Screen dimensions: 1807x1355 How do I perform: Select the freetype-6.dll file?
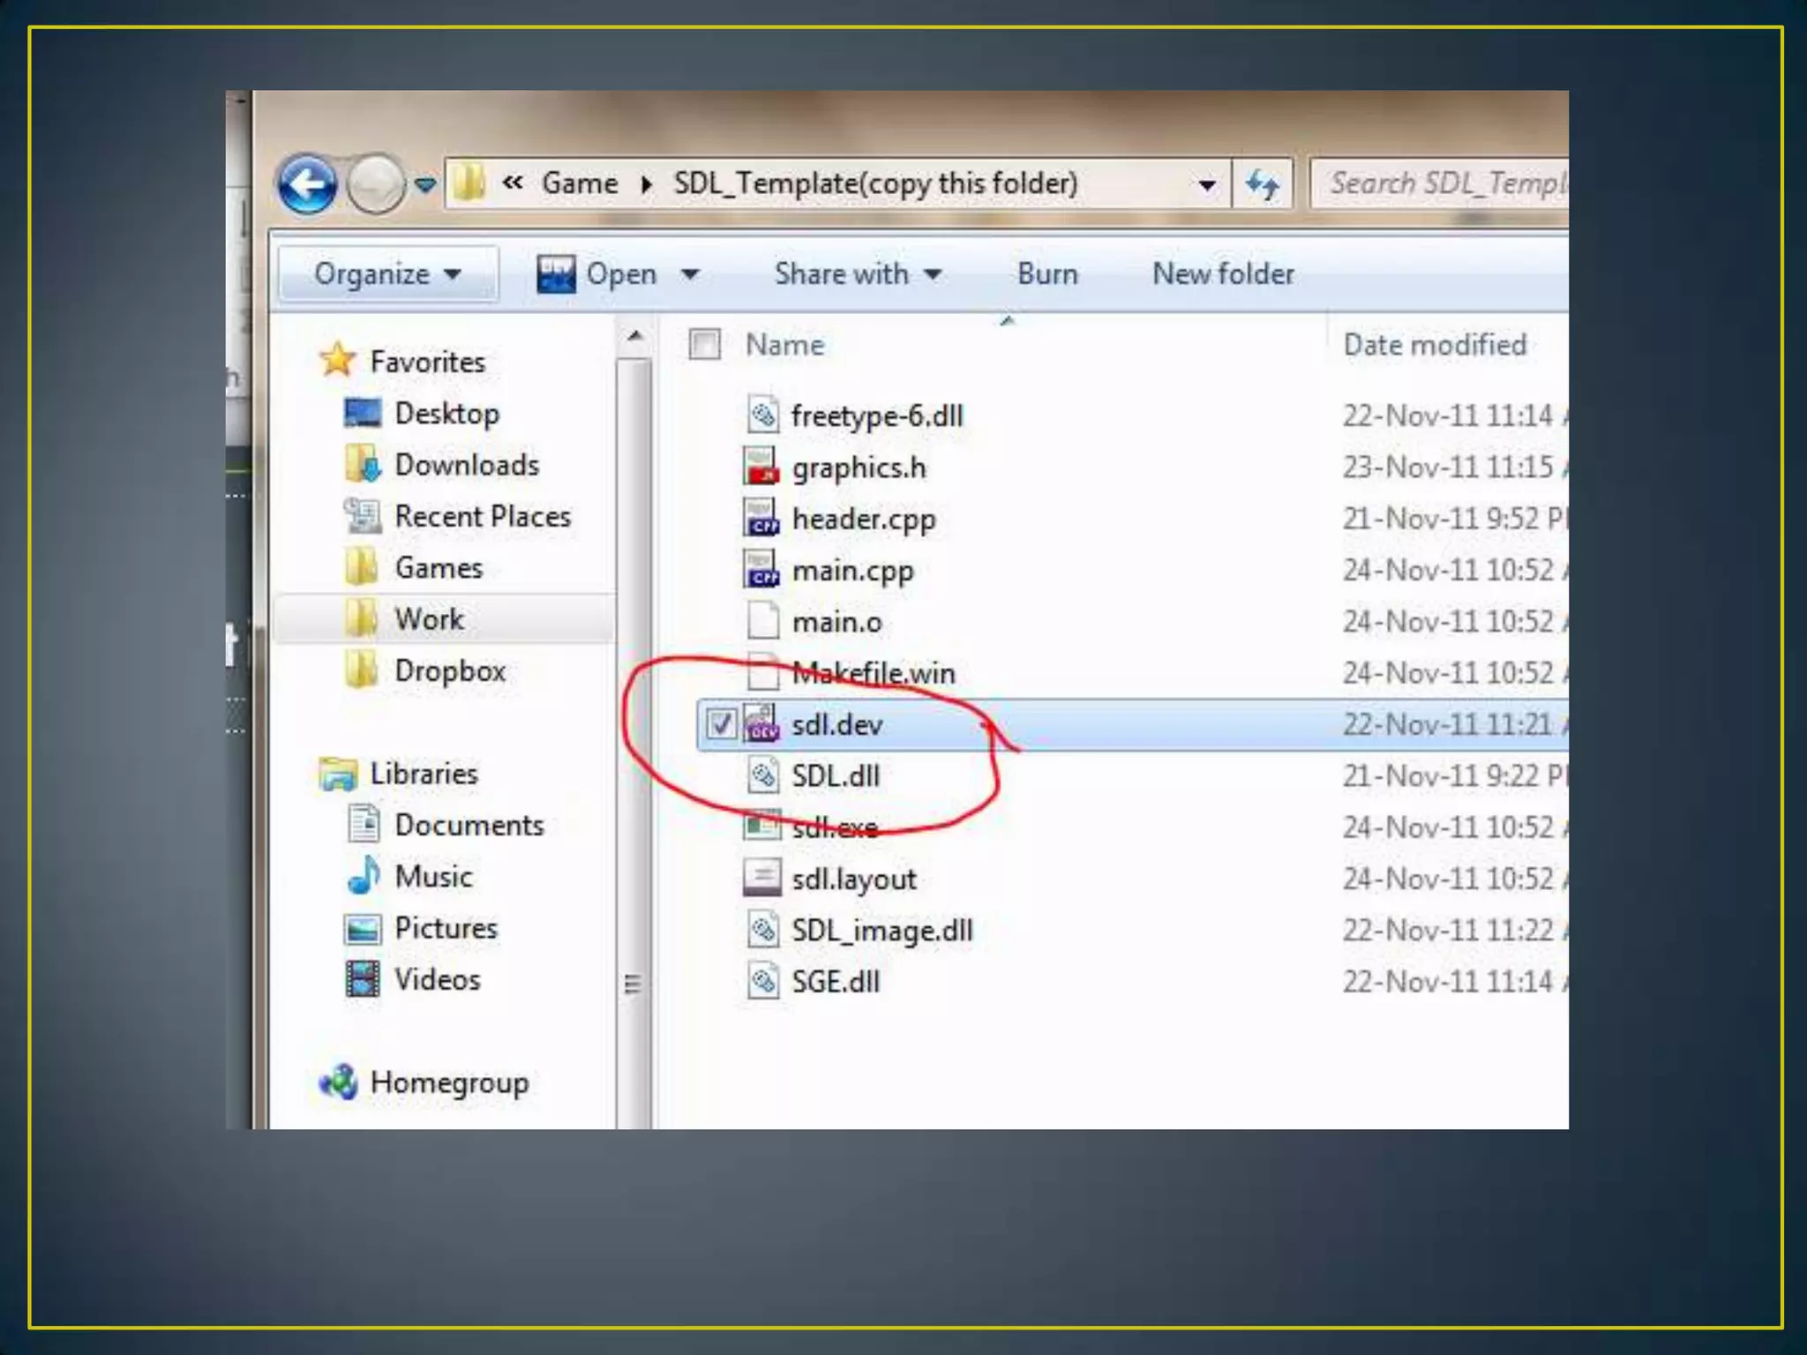(x=876, y=415)
